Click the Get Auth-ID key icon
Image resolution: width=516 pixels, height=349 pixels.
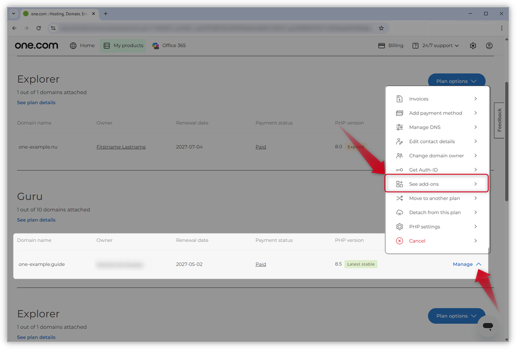[x=399, y=170]
